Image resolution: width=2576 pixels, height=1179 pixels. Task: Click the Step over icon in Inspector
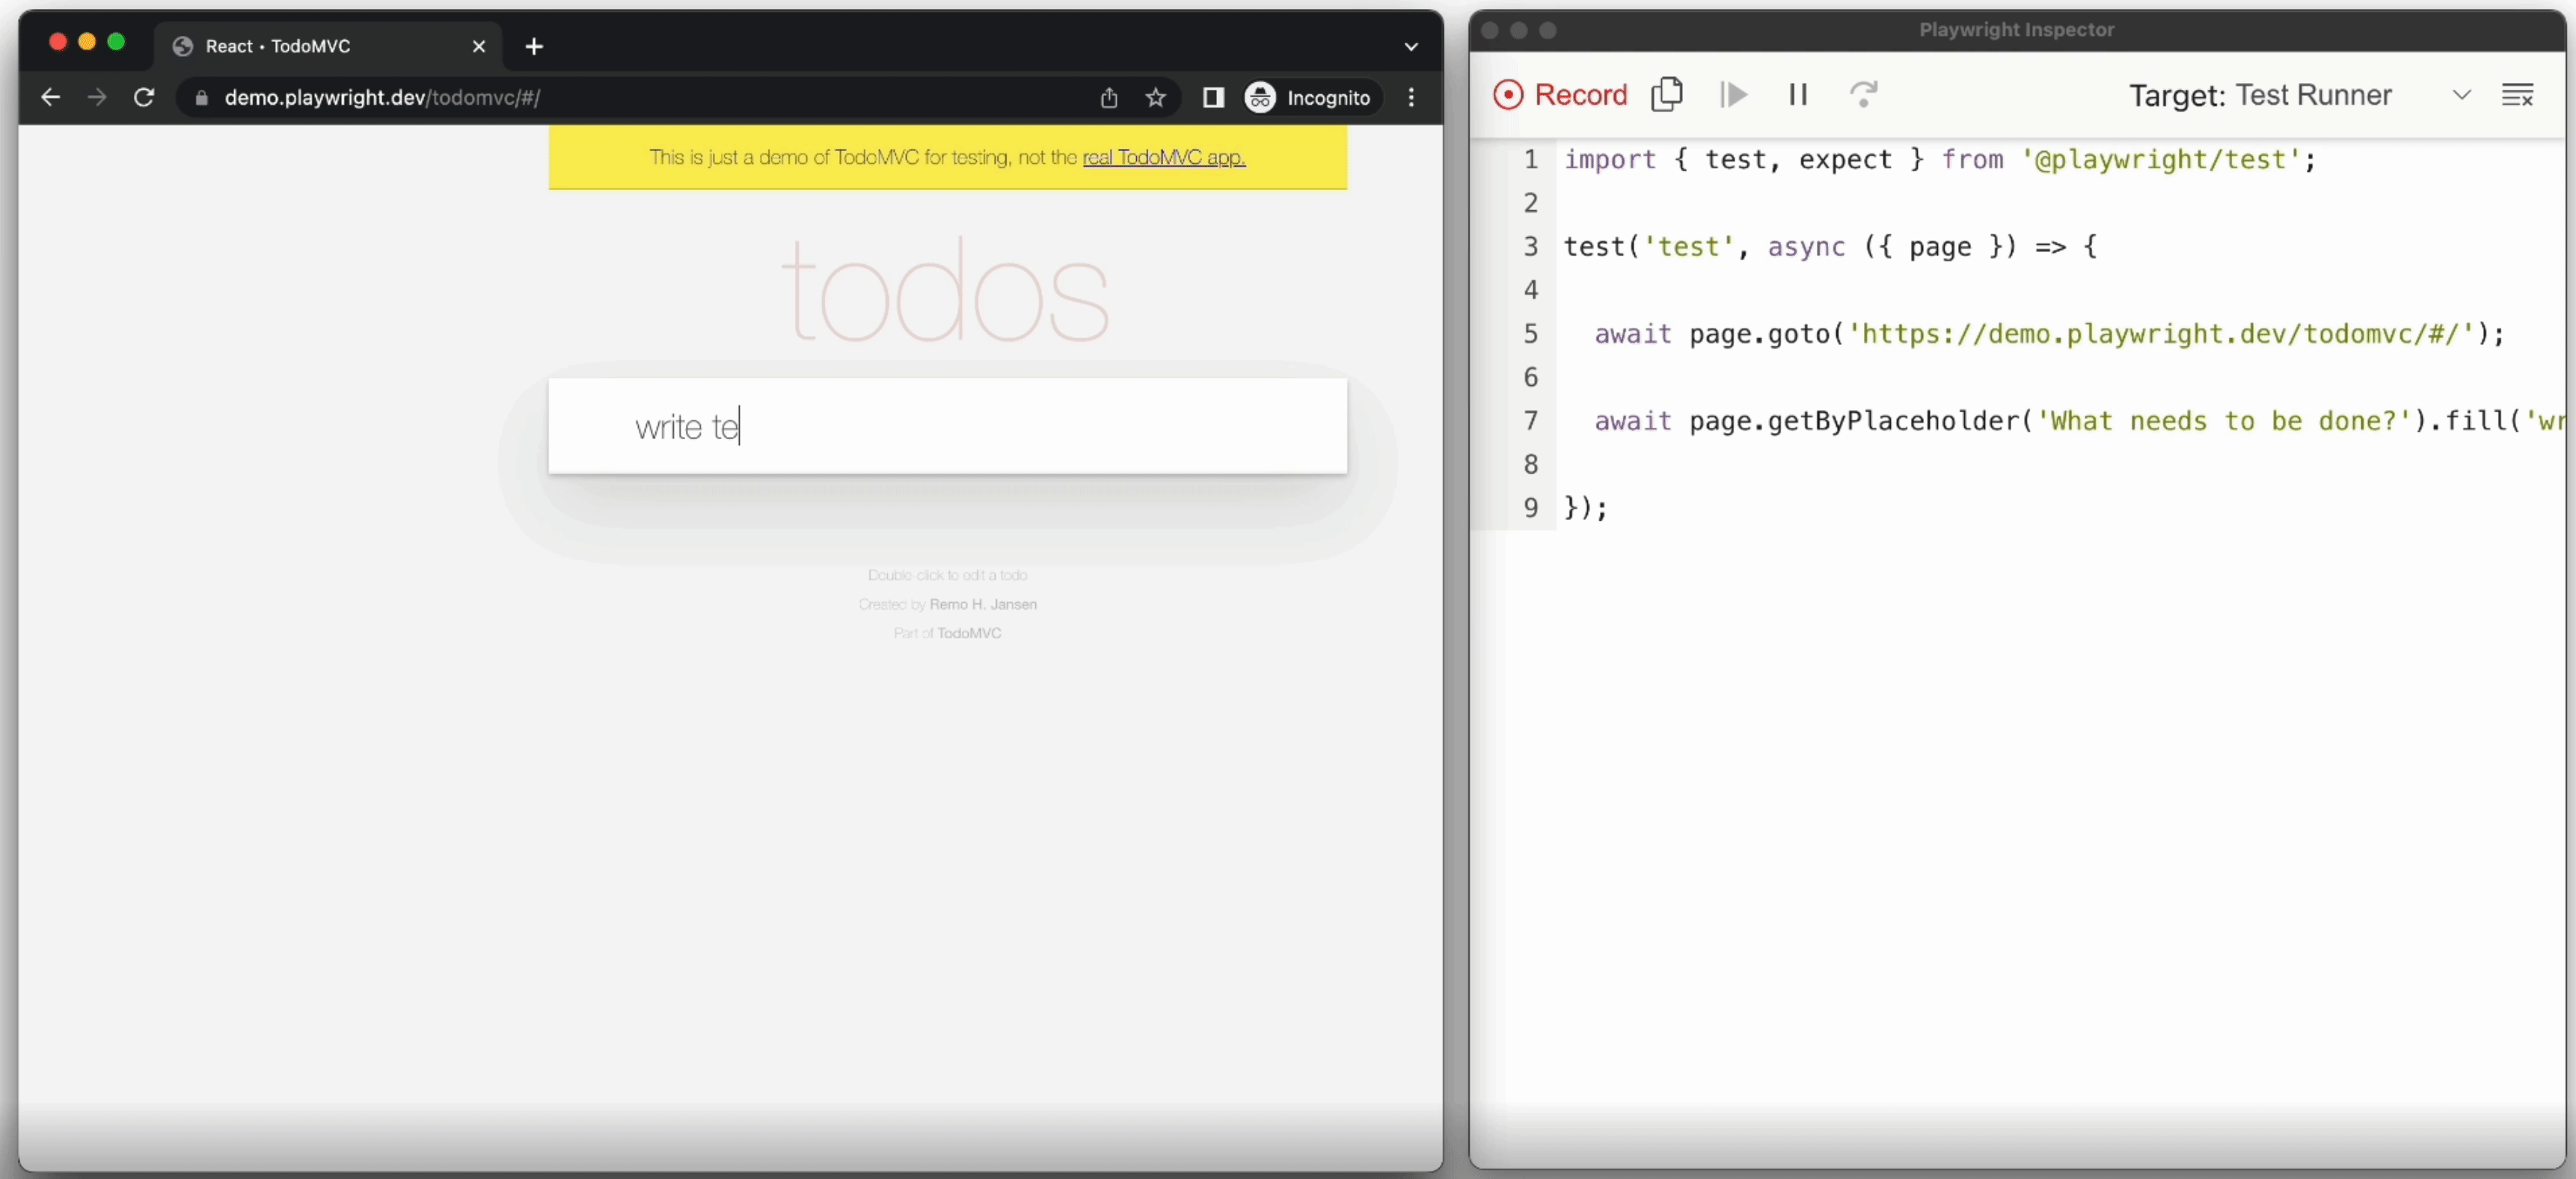[1863, 94]
